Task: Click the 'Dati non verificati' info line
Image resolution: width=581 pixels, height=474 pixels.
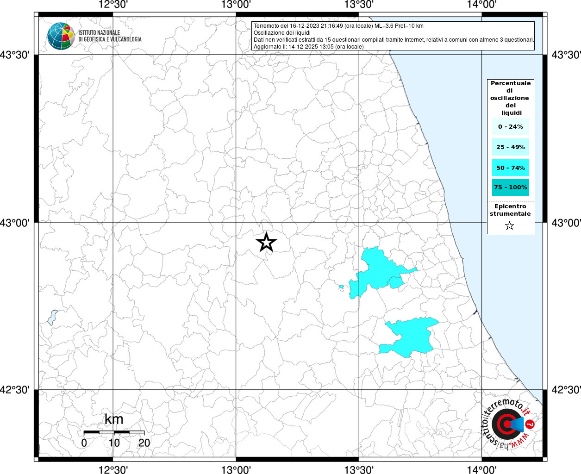Action: [394, 40]
